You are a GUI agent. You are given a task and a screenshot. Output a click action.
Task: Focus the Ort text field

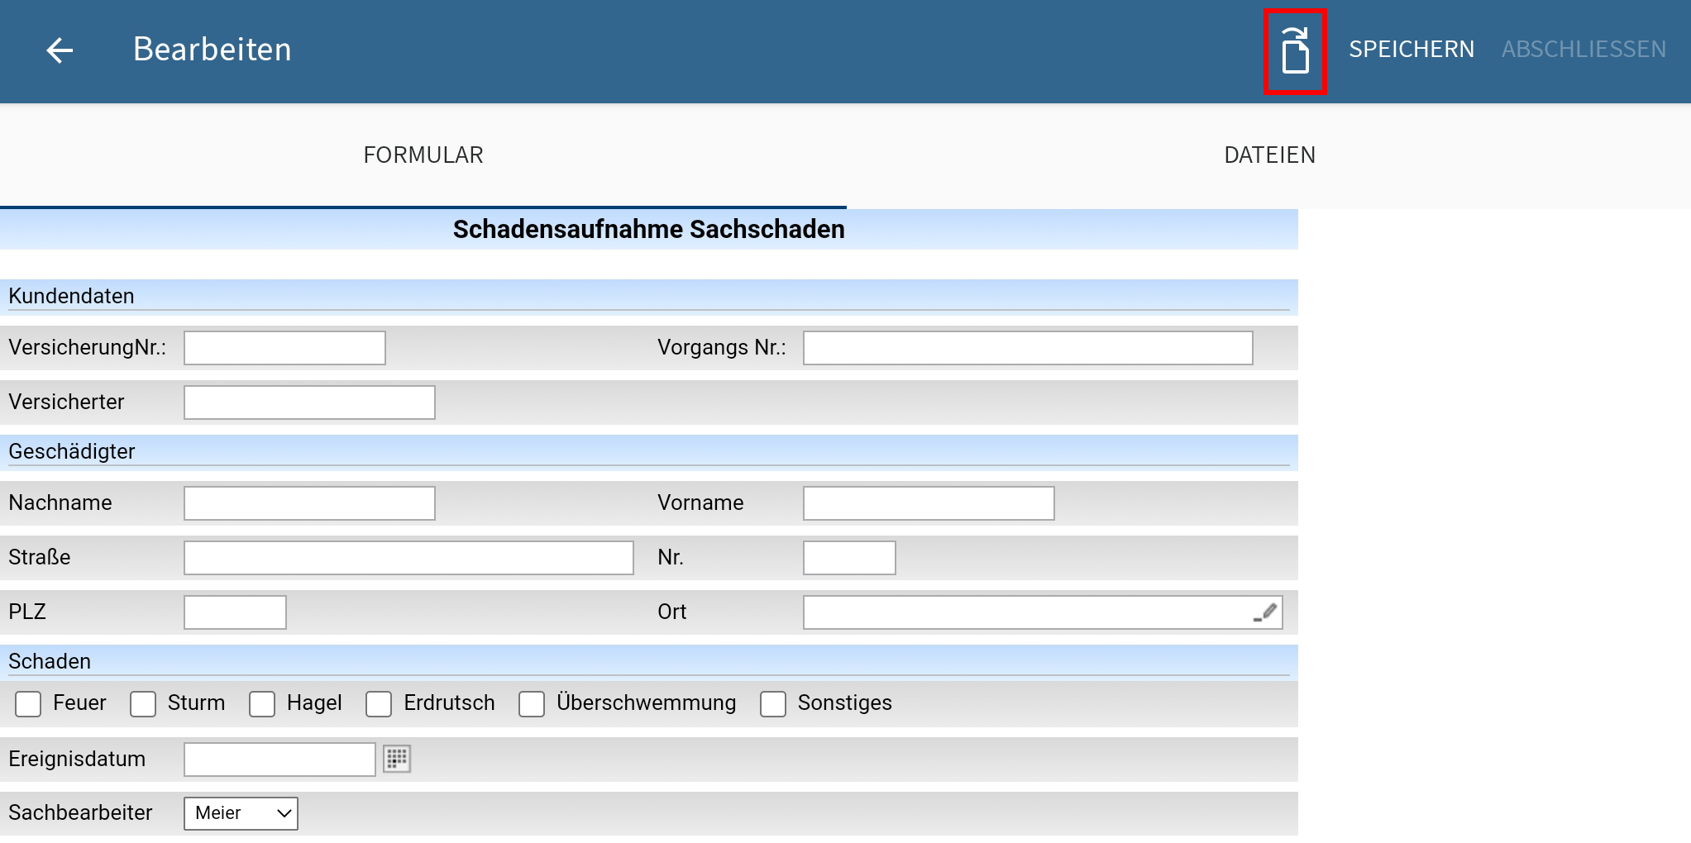point(1043,612)
